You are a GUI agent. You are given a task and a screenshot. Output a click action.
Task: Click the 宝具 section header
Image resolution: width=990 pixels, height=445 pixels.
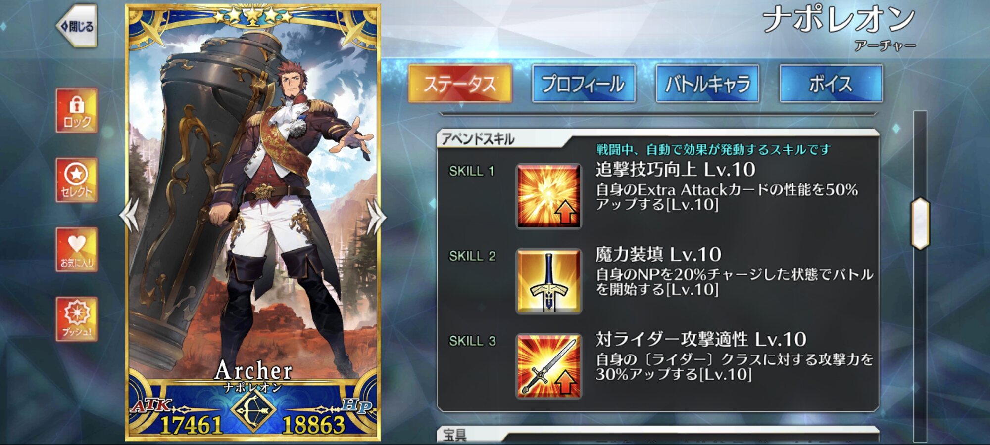(x=455, y=434)
